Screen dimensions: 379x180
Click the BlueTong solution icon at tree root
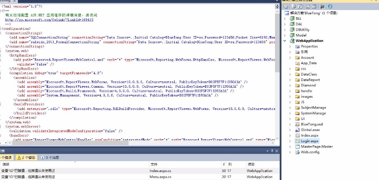coord(286,13)
